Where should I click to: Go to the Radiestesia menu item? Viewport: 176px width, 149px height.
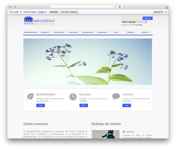tap(59, 32)
